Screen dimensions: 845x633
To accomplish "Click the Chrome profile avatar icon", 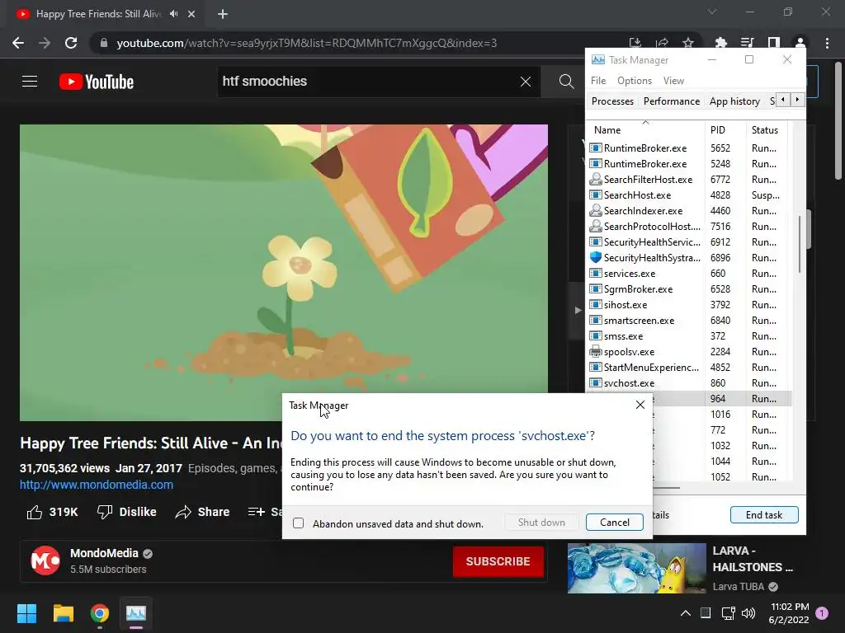I will tap(800, 43).
